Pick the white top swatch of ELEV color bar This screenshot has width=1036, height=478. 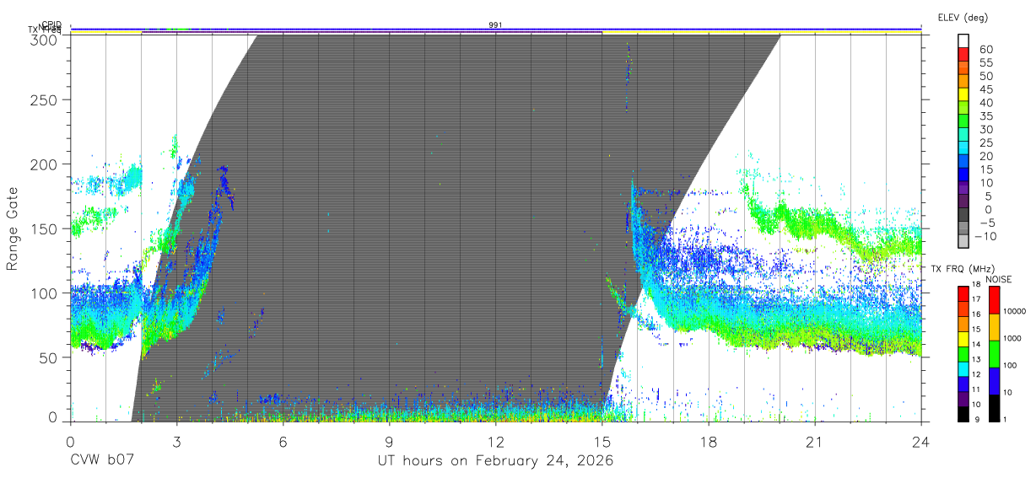click(963, 41)
